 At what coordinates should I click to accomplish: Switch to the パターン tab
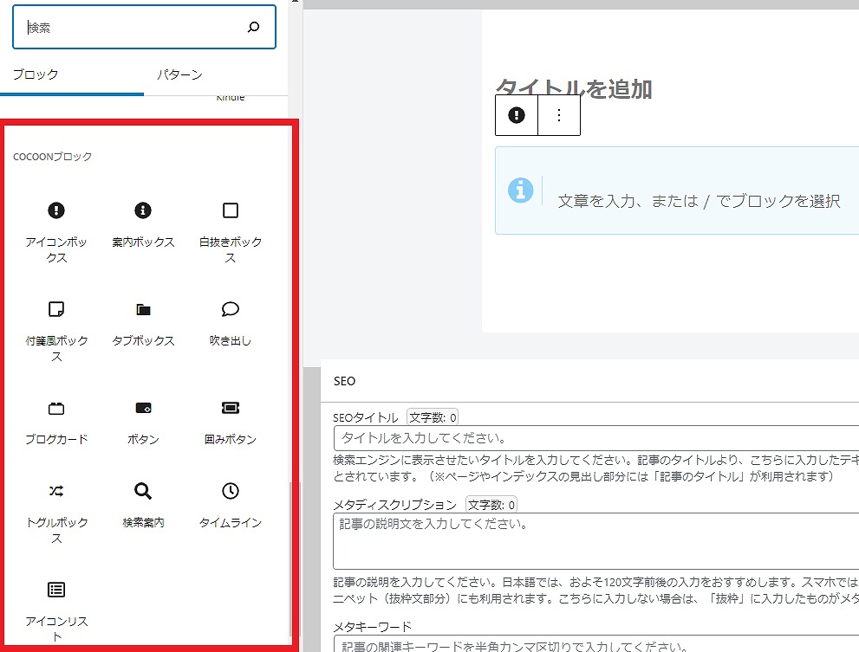pos(179,74)
